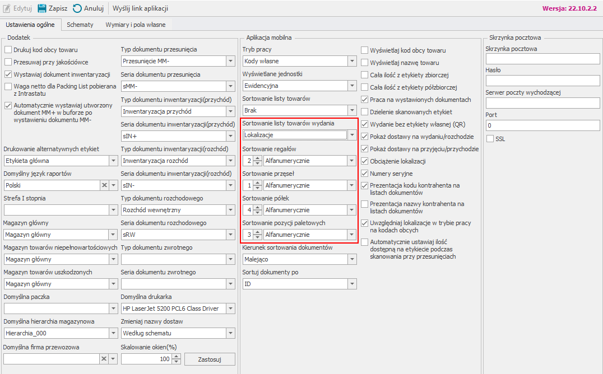Increase Sortowanie regałów spinner value
This screenshot has height=374, width=603.
pos(257,158)
